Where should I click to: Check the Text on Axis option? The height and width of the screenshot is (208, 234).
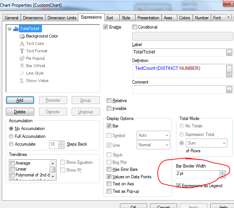(x=109, y=184)
